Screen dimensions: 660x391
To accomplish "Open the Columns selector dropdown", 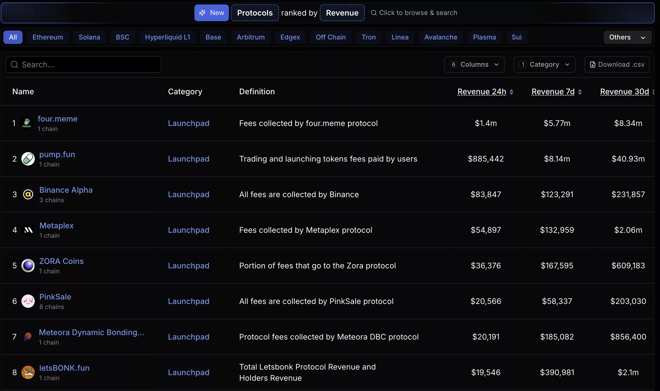I will click(x=474, y=64).
